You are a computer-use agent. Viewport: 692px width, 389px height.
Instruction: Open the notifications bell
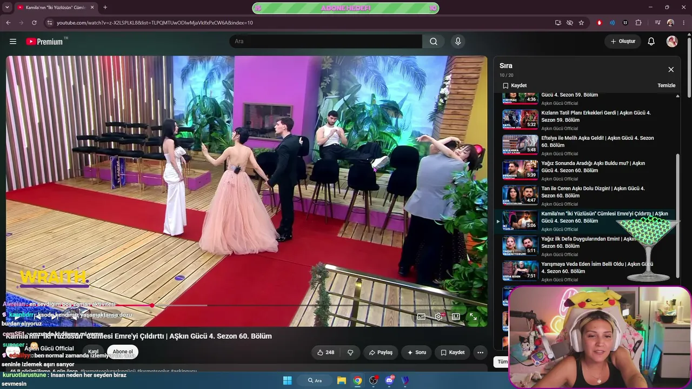[x=651, y=42]
